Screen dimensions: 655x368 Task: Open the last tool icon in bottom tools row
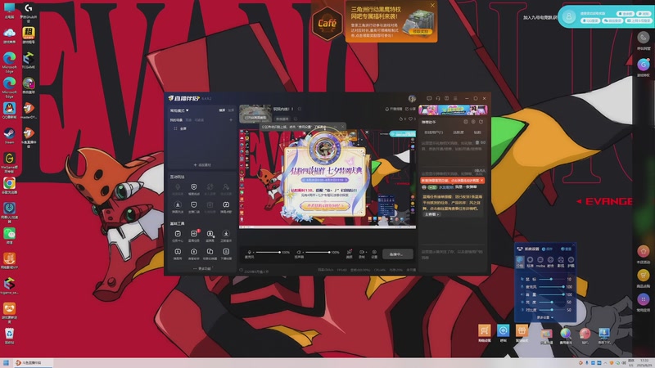(x=226, y=254)
